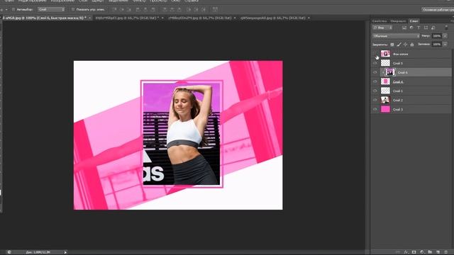Hide the selected Слой 6 layer
454x255 pixels.
(x=375, y=72)
